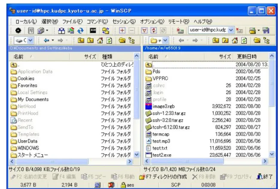Go to home directory in remote panel
This screenshot has height=189, width=280.
tap(235, 40)
